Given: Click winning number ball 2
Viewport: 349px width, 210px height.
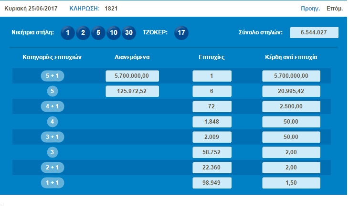Looking at the screenshot, I should pyautogui.click(x=83, y=33).
